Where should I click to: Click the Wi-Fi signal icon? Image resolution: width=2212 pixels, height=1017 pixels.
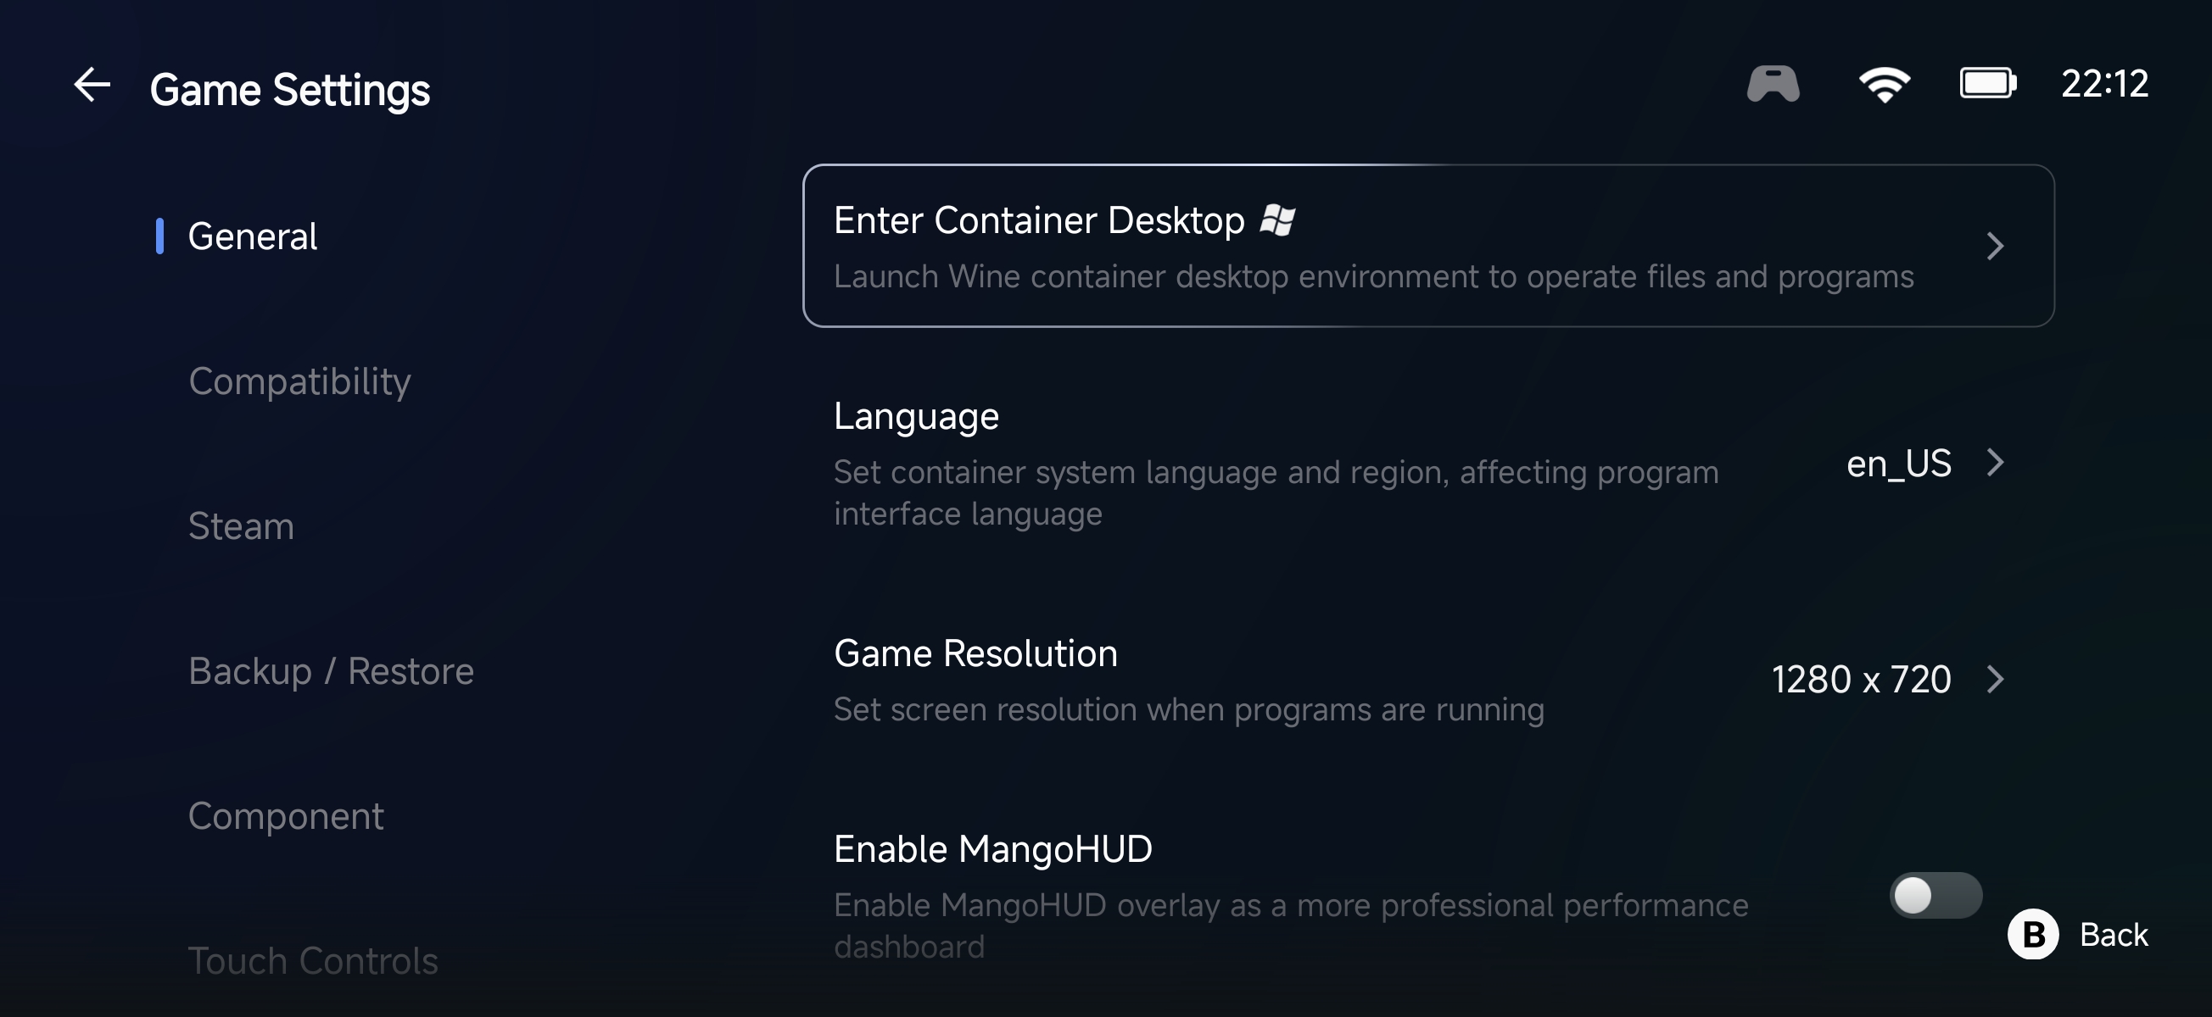[x=1884, y=84]
